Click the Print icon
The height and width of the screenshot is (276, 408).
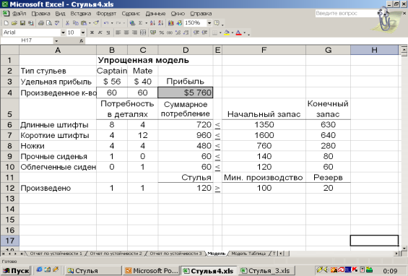click(41, 23)
